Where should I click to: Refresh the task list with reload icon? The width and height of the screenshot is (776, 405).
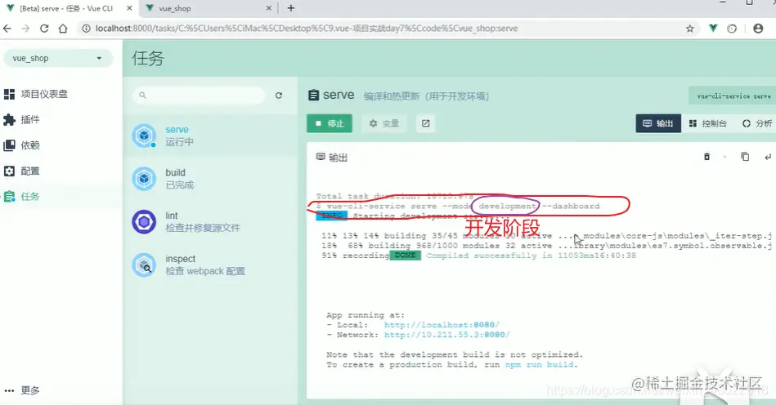pyautogui.click(x=279, y=96)
